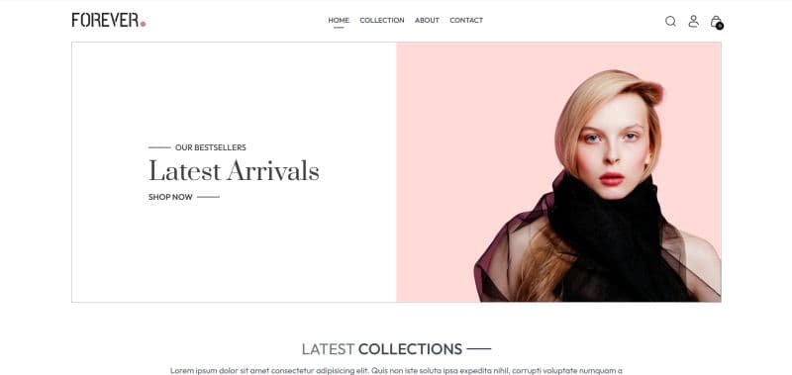Click the FOREVER logo
This screenshot has height=375, width=792.
(x=109, y=20)
